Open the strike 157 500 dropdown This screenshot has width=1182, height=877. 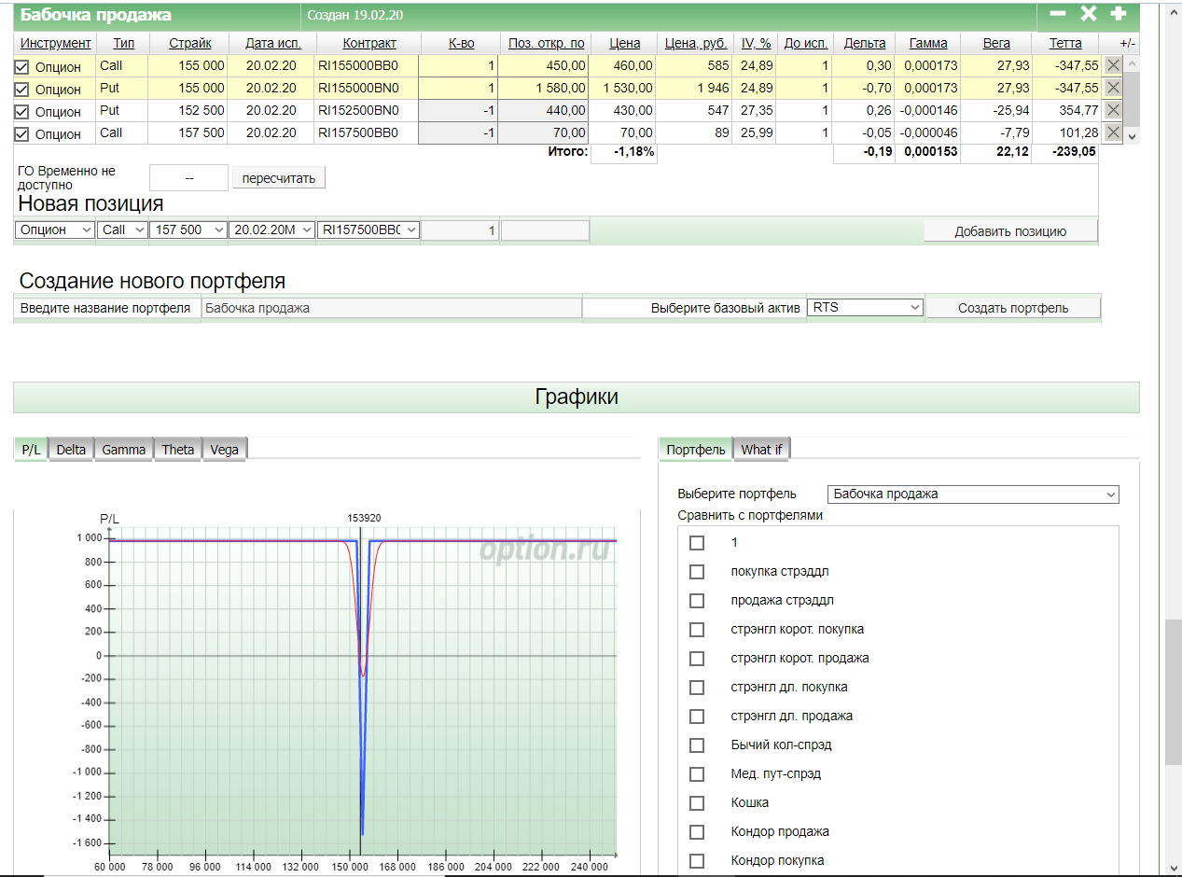[188, 230]
